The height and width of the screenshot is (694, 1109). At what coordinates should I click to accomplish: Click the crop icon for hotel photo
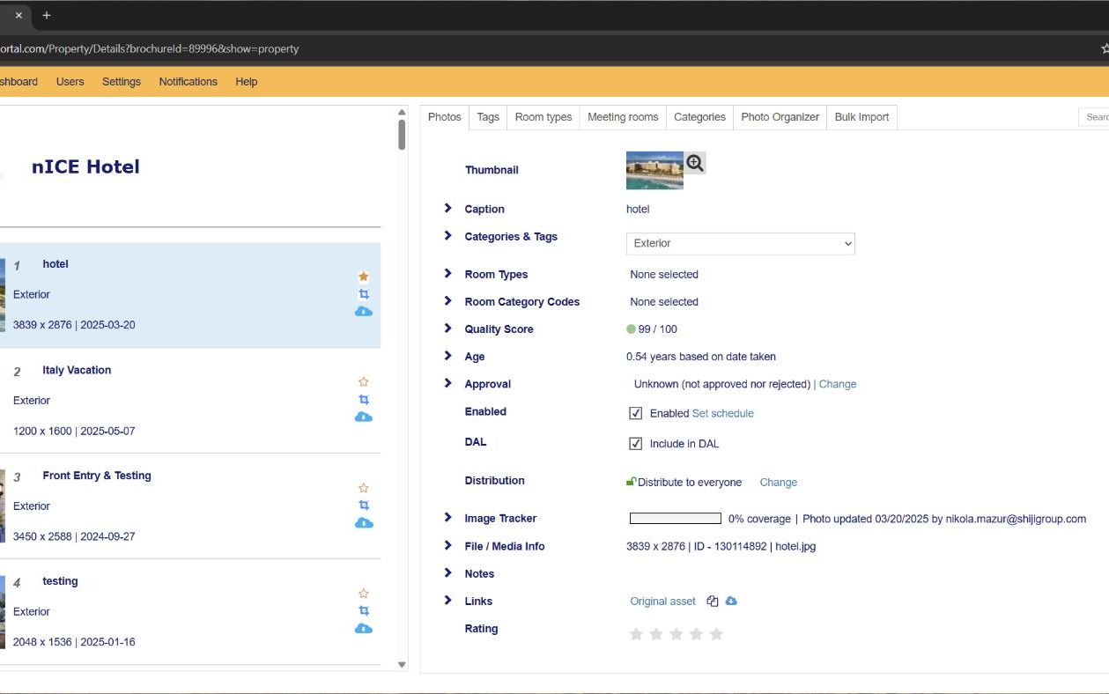364,294
